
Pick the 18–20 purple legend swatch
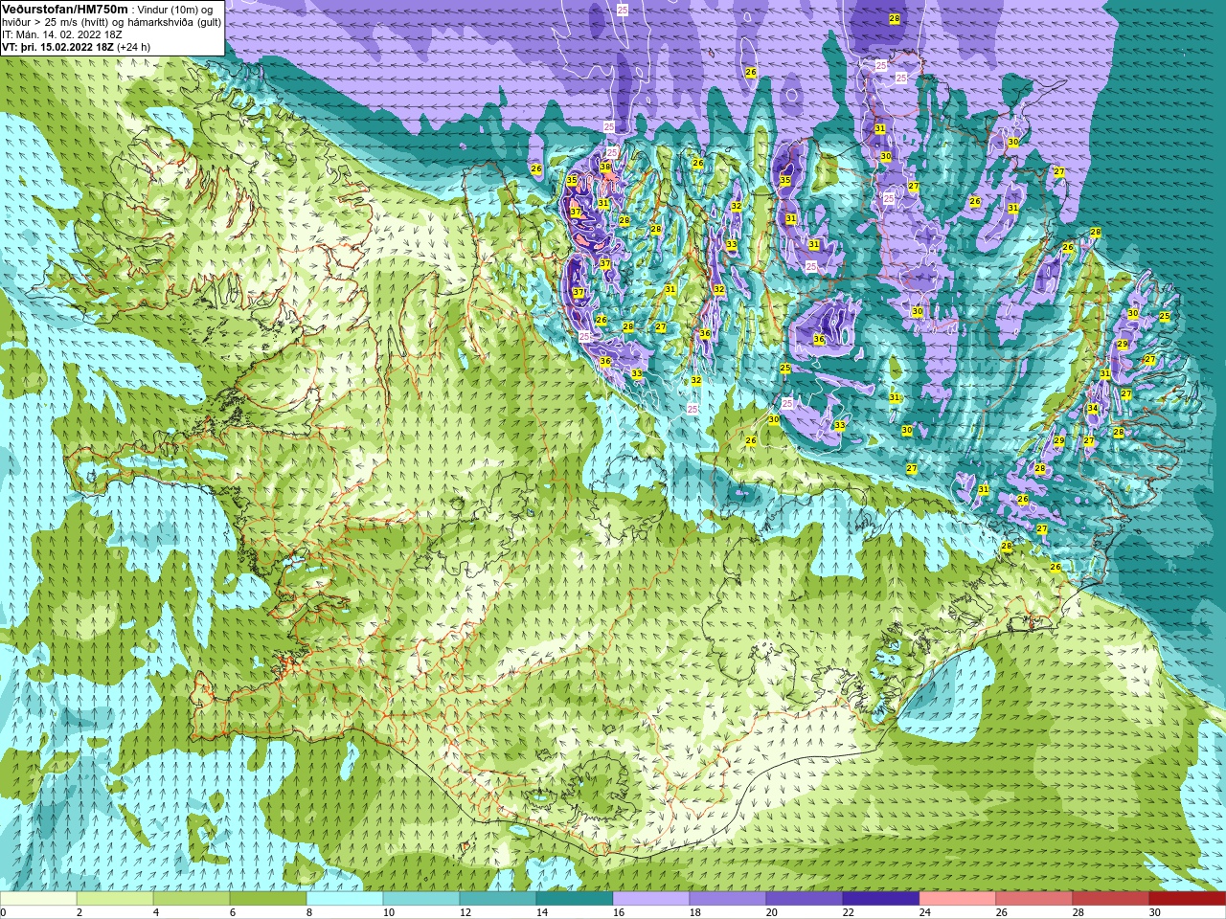tap(728, 899)
